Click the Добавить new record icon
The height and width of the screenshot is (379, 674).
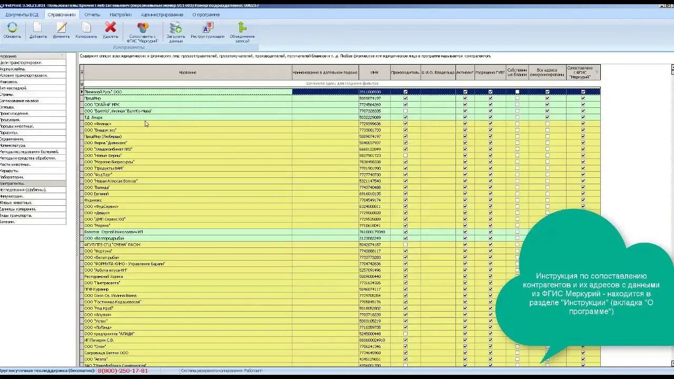[x=38, y=27]
